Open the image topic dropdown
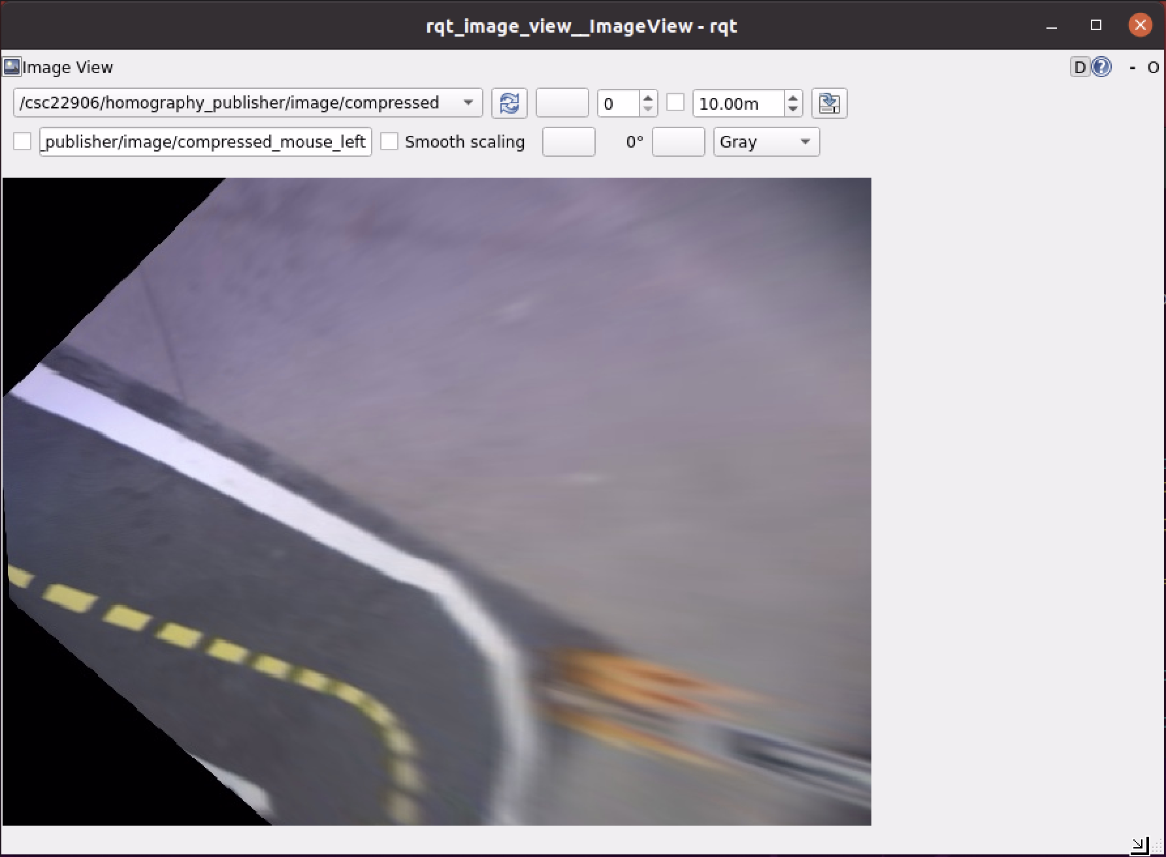This screenshot has height=857, width=1166. click(468, 103)
